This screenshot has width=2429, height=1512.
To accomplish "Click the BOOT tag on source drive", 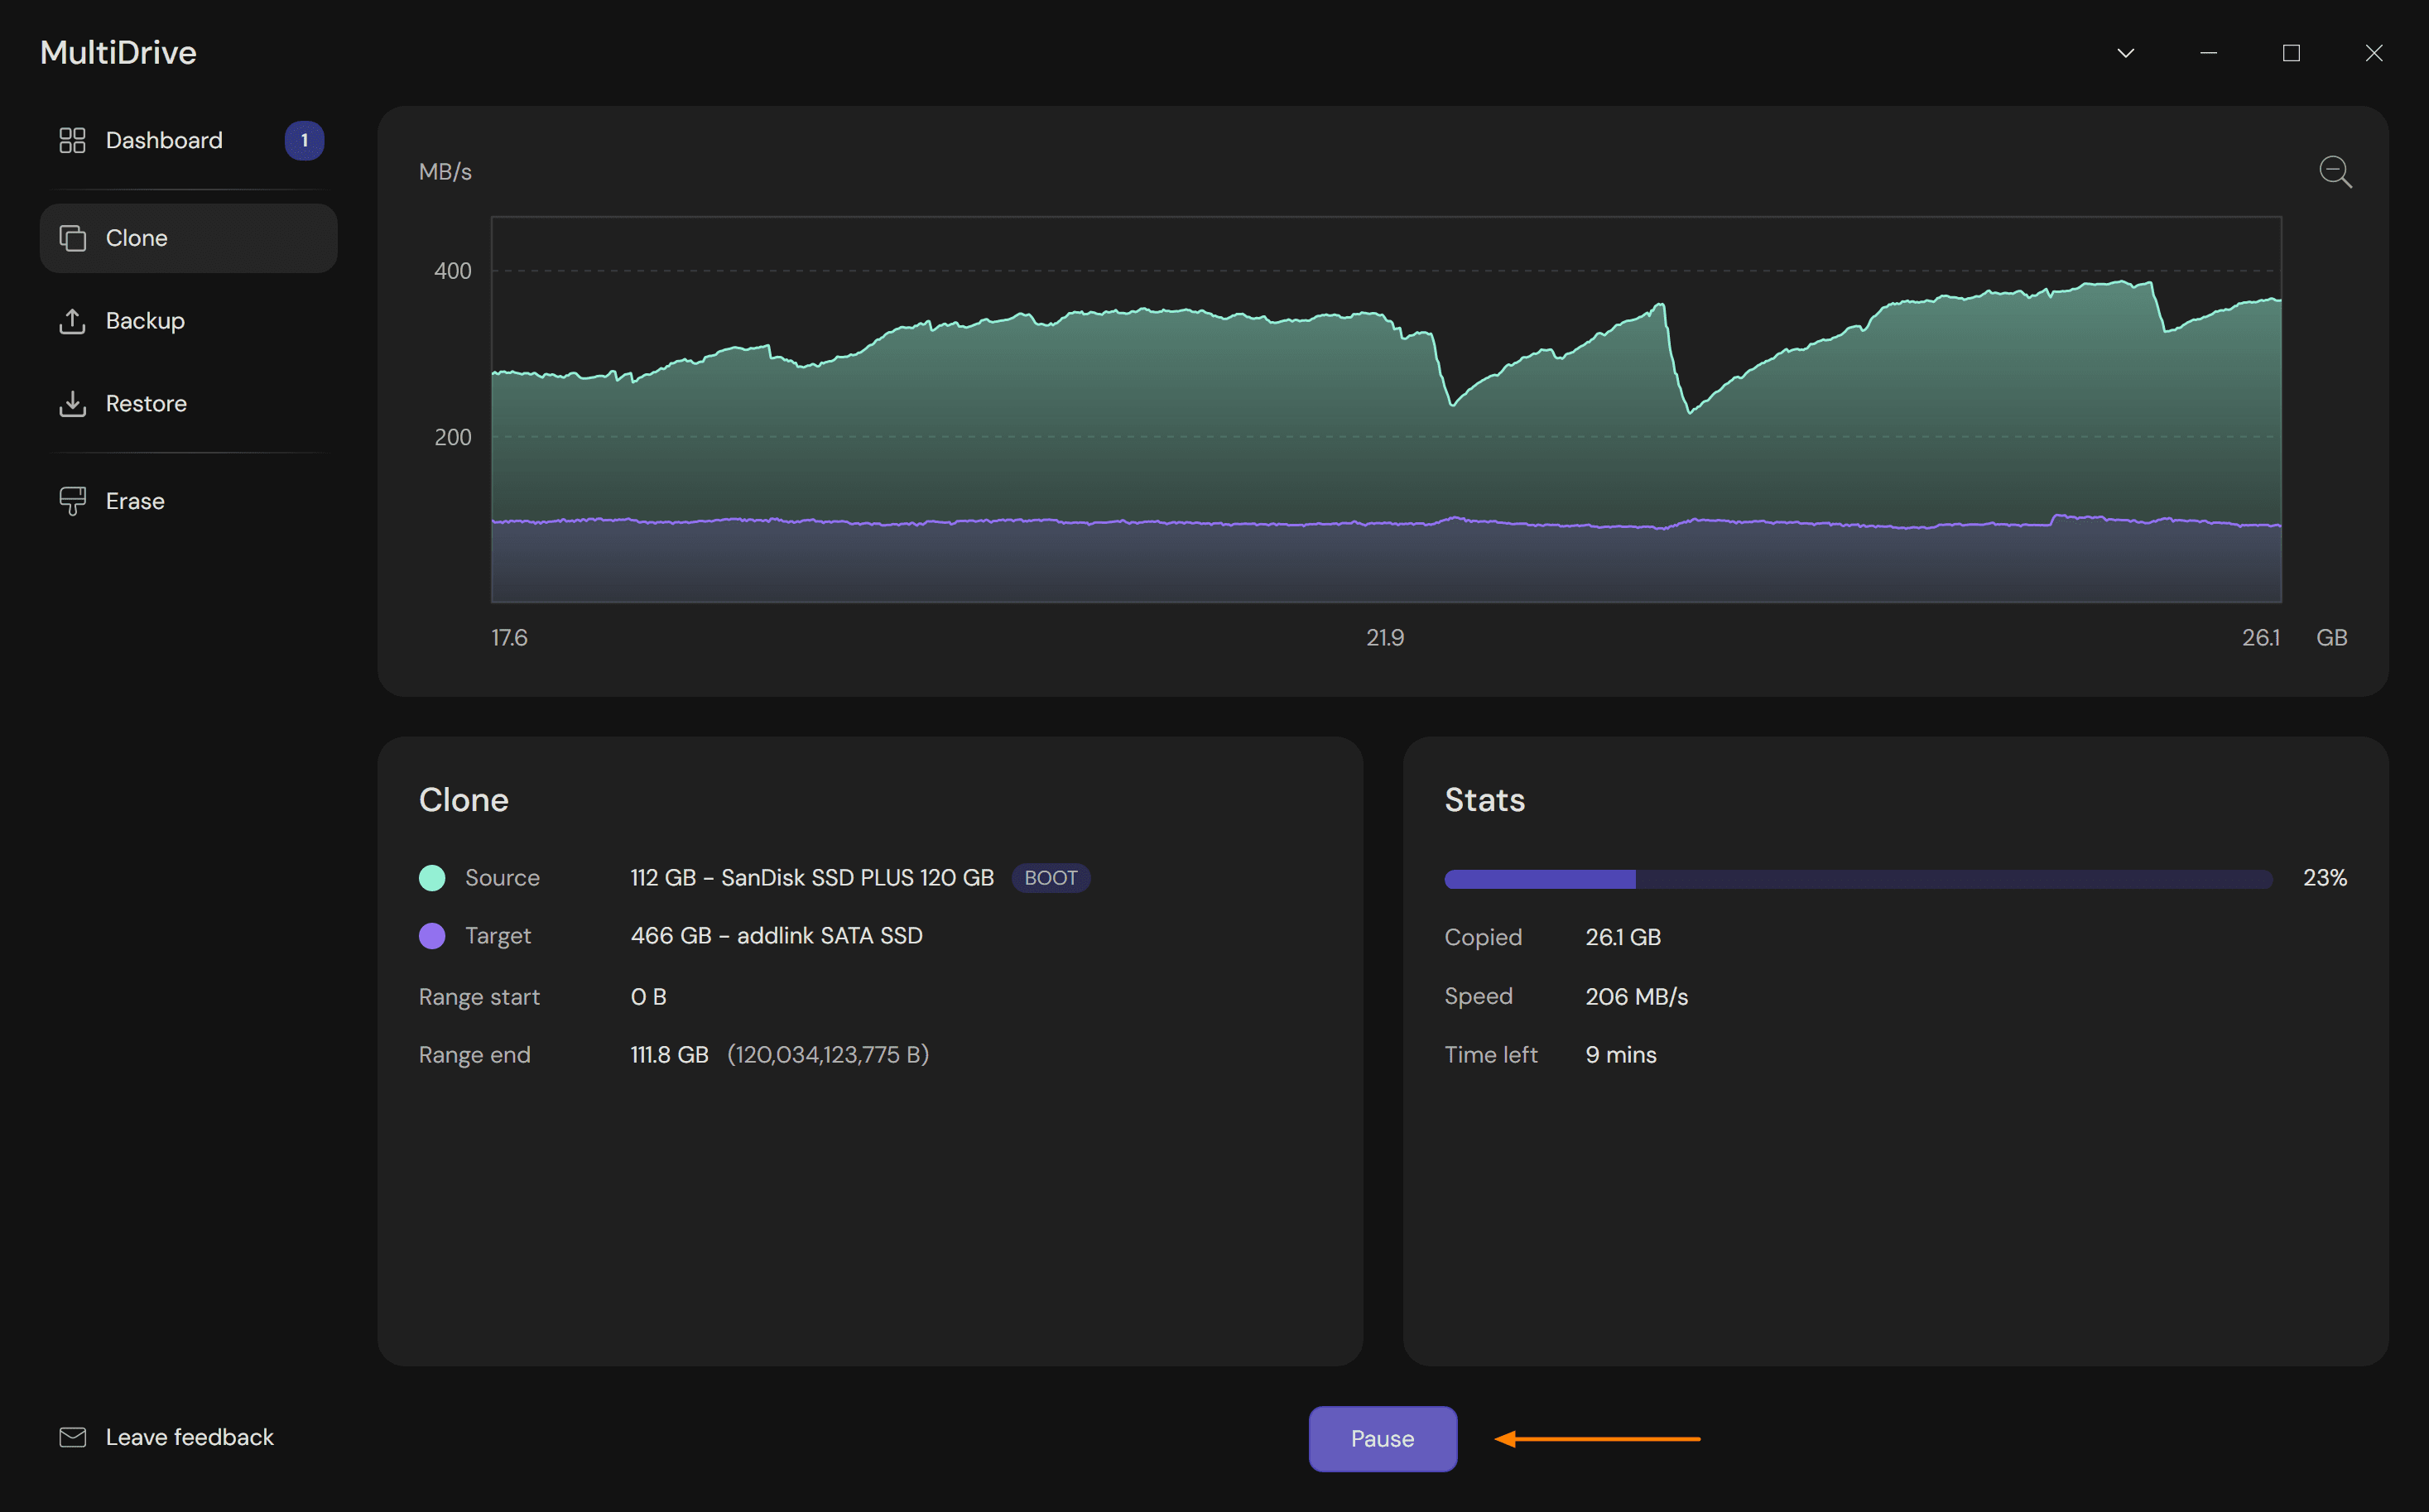I will coord(1050,878).
